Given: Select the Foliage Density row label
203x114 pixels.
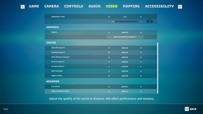Looking at the screenshot, I should tap(58, 66).
